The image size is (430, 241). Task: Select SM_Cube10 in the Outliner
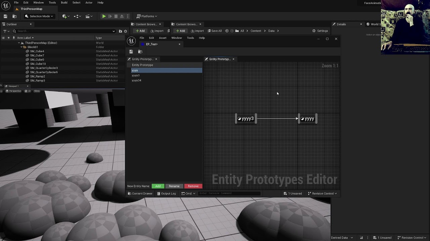point(38,64)
